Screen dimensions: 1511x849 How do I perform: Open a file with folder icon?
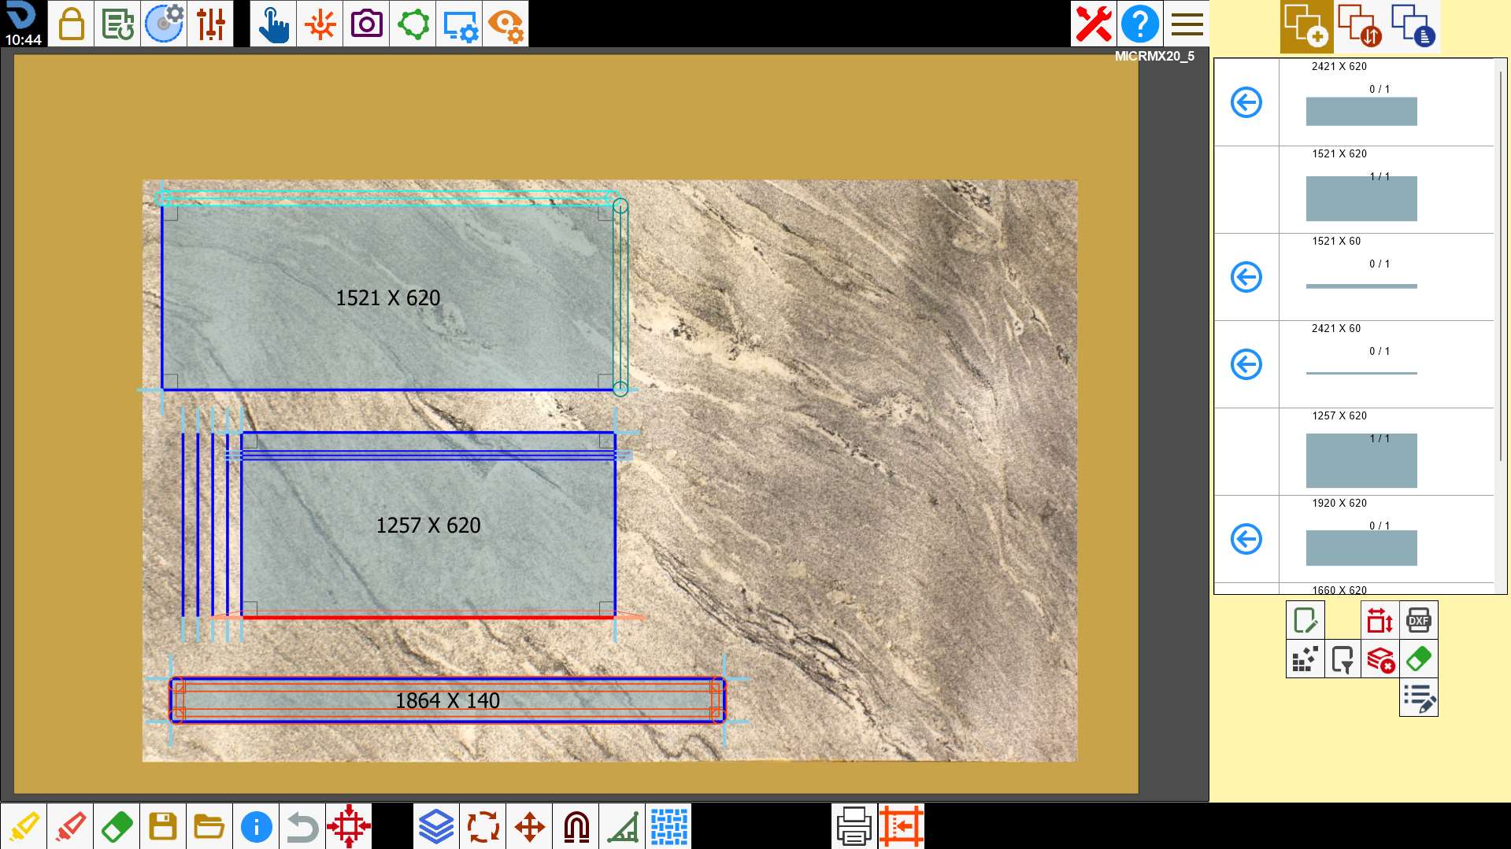click(x=209, y=826)
